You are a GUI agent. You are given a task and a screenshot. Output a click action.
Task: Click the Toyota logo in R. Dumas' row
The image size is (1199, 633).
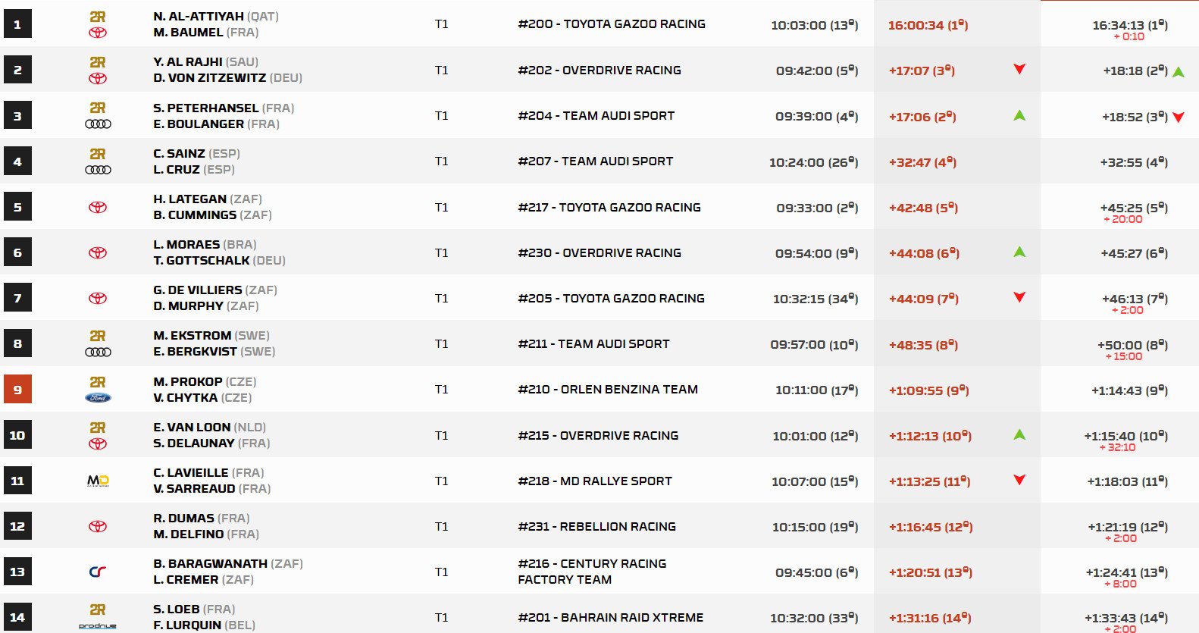(x=98, y=526)
